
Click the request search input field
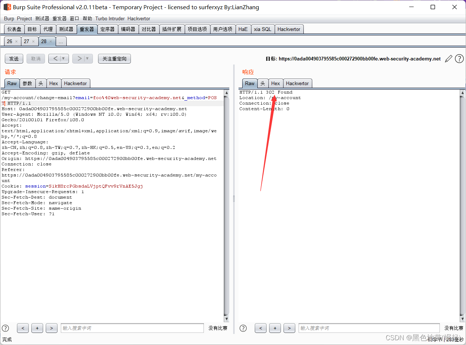coord(132,328)
